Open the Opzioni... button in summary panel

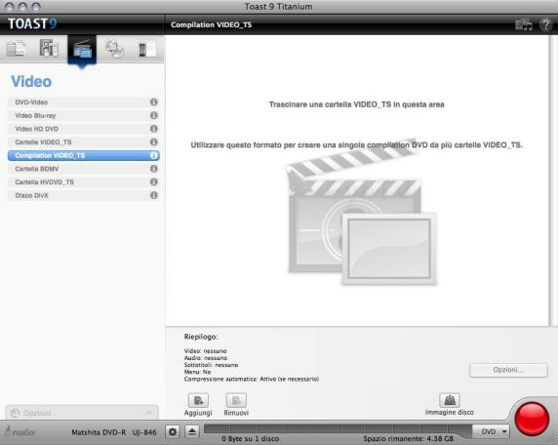pos(508,370)
